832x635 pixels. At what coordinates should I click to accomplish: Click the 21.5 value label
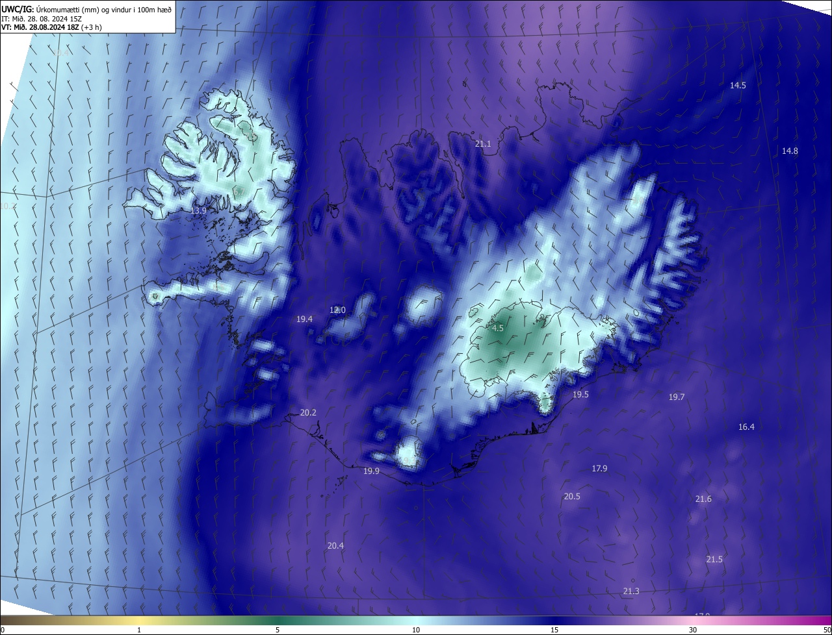pos(714,559)
